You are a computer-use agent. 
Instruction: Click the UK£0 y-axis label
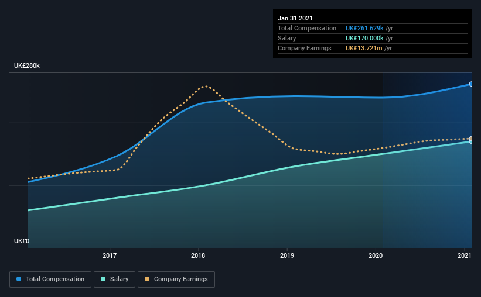coord(22,241)
